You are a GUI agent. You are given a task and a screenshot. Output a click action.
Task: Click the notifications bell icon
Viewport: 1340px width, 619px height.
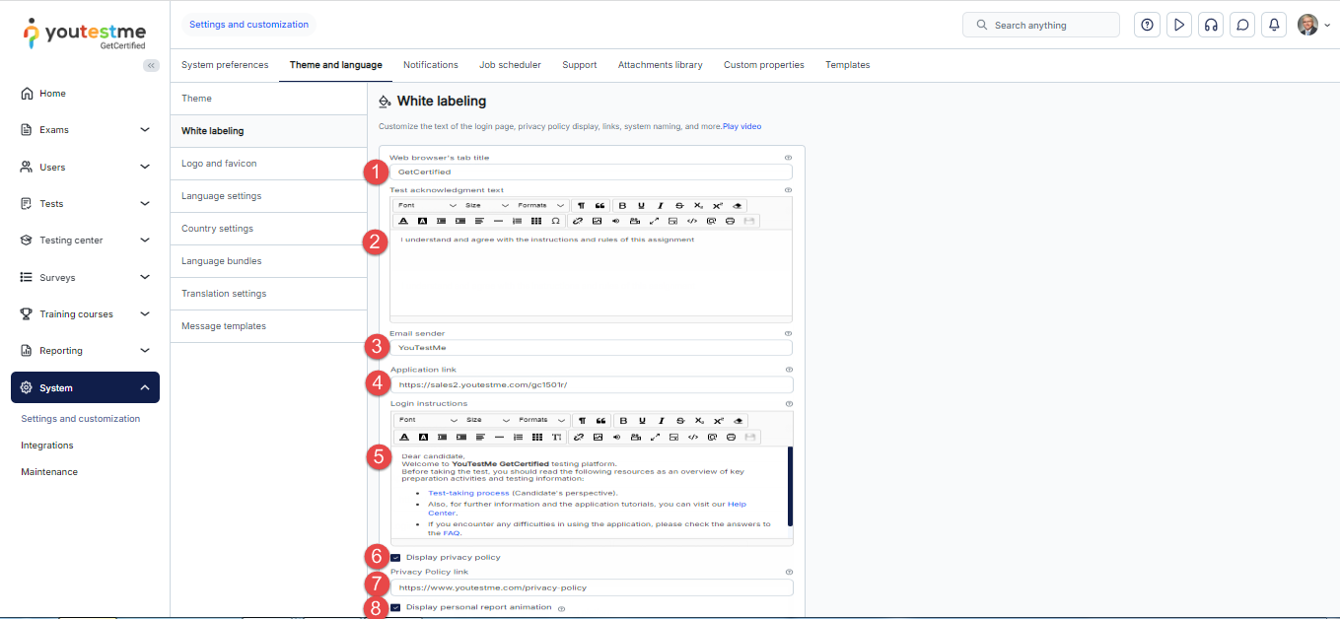[1275, 25]
